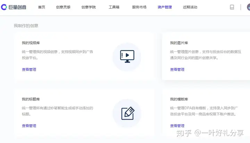Click 查看管理 under 我的模板库
This screenshot has height=143, width=250.
point(177,126)
